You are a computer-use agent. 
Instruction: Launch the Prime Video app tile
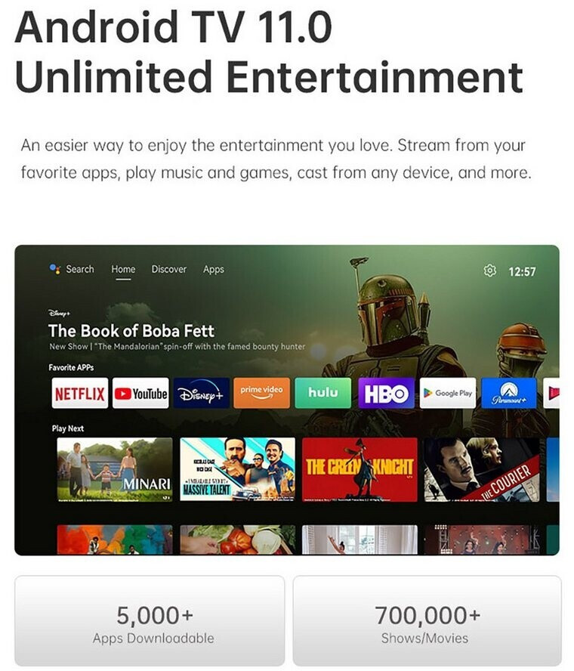(262, 393)
